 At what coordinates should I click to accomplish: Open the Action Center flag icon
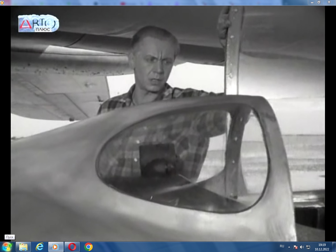point(296,247)
